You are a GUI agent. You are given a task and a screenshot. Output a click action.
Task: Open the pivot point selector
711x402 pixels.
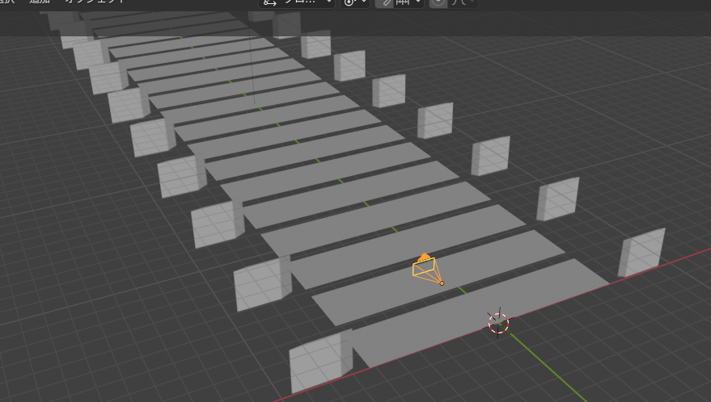(354, 2)
